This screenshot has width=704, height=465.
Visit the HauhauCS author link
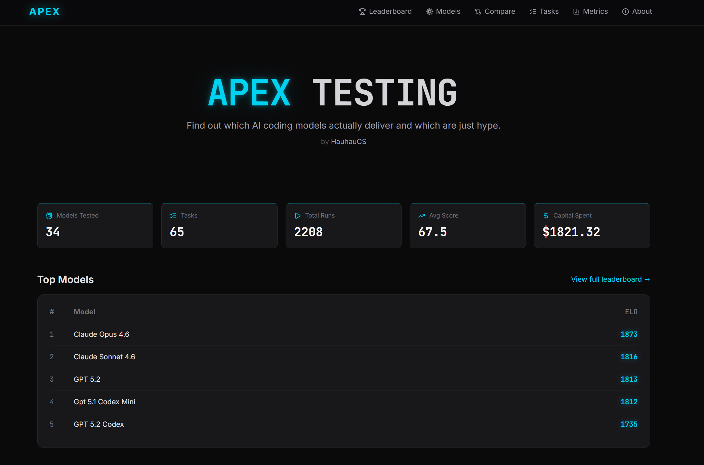pyautogui.click(x=348, y=142)
